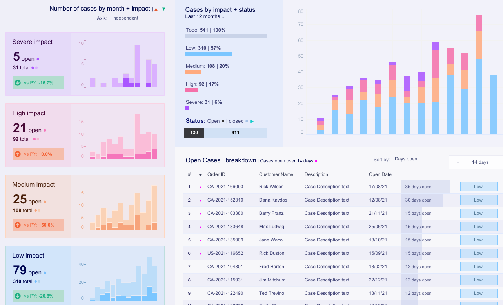The width and height of the screenshot is (503, 305).
Task: Toggle the magenta dot after 'over 14 days'
Action: tap(316, 161)
